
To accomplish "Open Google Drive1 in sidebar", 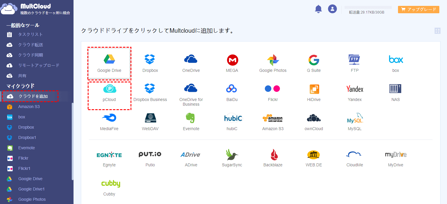I will point(31,189).
